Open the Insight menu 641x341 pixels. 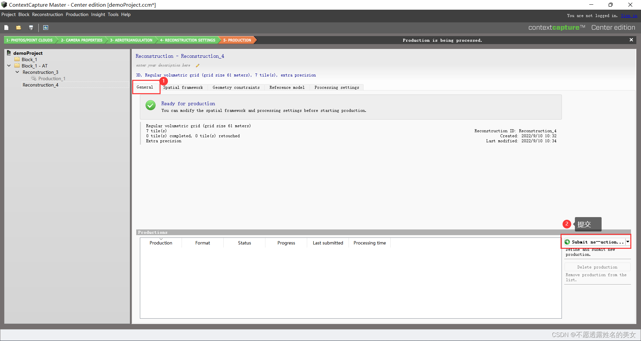pyautogui.click(x=98, y=14)
